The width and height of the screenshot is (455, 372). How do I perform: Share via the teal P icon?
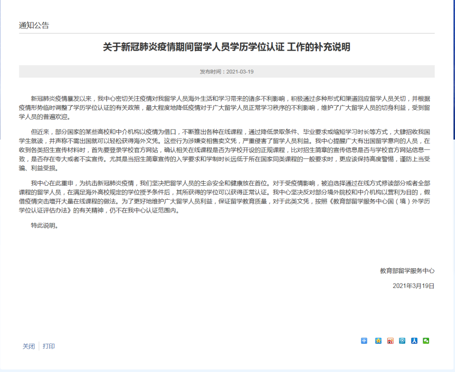click(402, 341)
